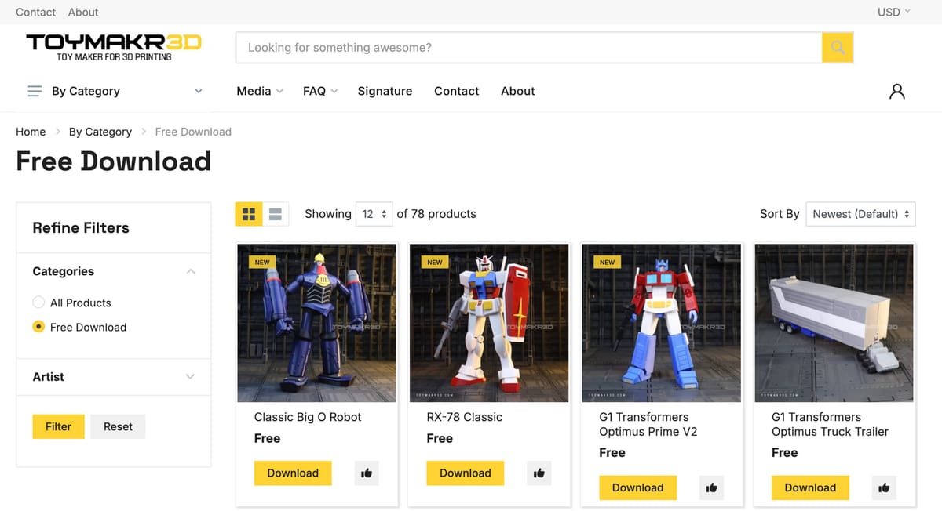Open Contact in the main navigation
Image resolution: width=942 pixels, height=511 pixels.
(x=456, y=91)
